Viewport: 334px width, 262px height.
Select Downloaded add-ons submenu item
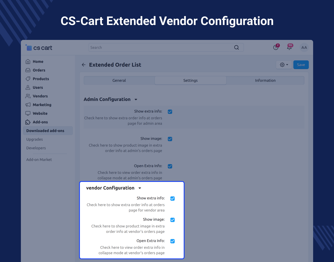(48, 131)
